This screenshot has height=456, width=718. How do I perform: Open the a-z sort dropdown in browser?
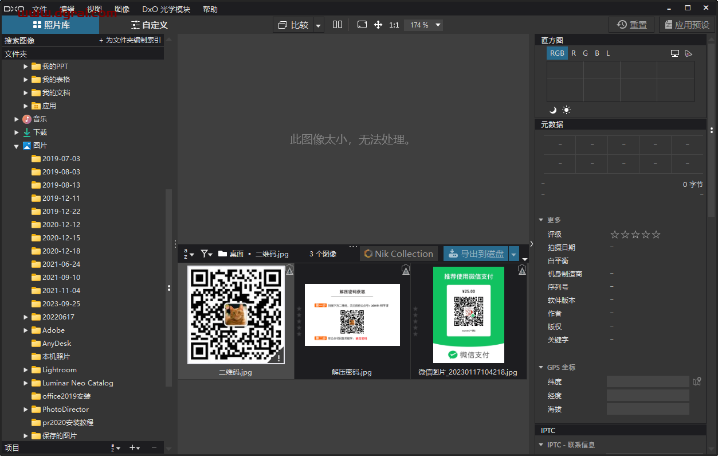[x=189, y=254]
